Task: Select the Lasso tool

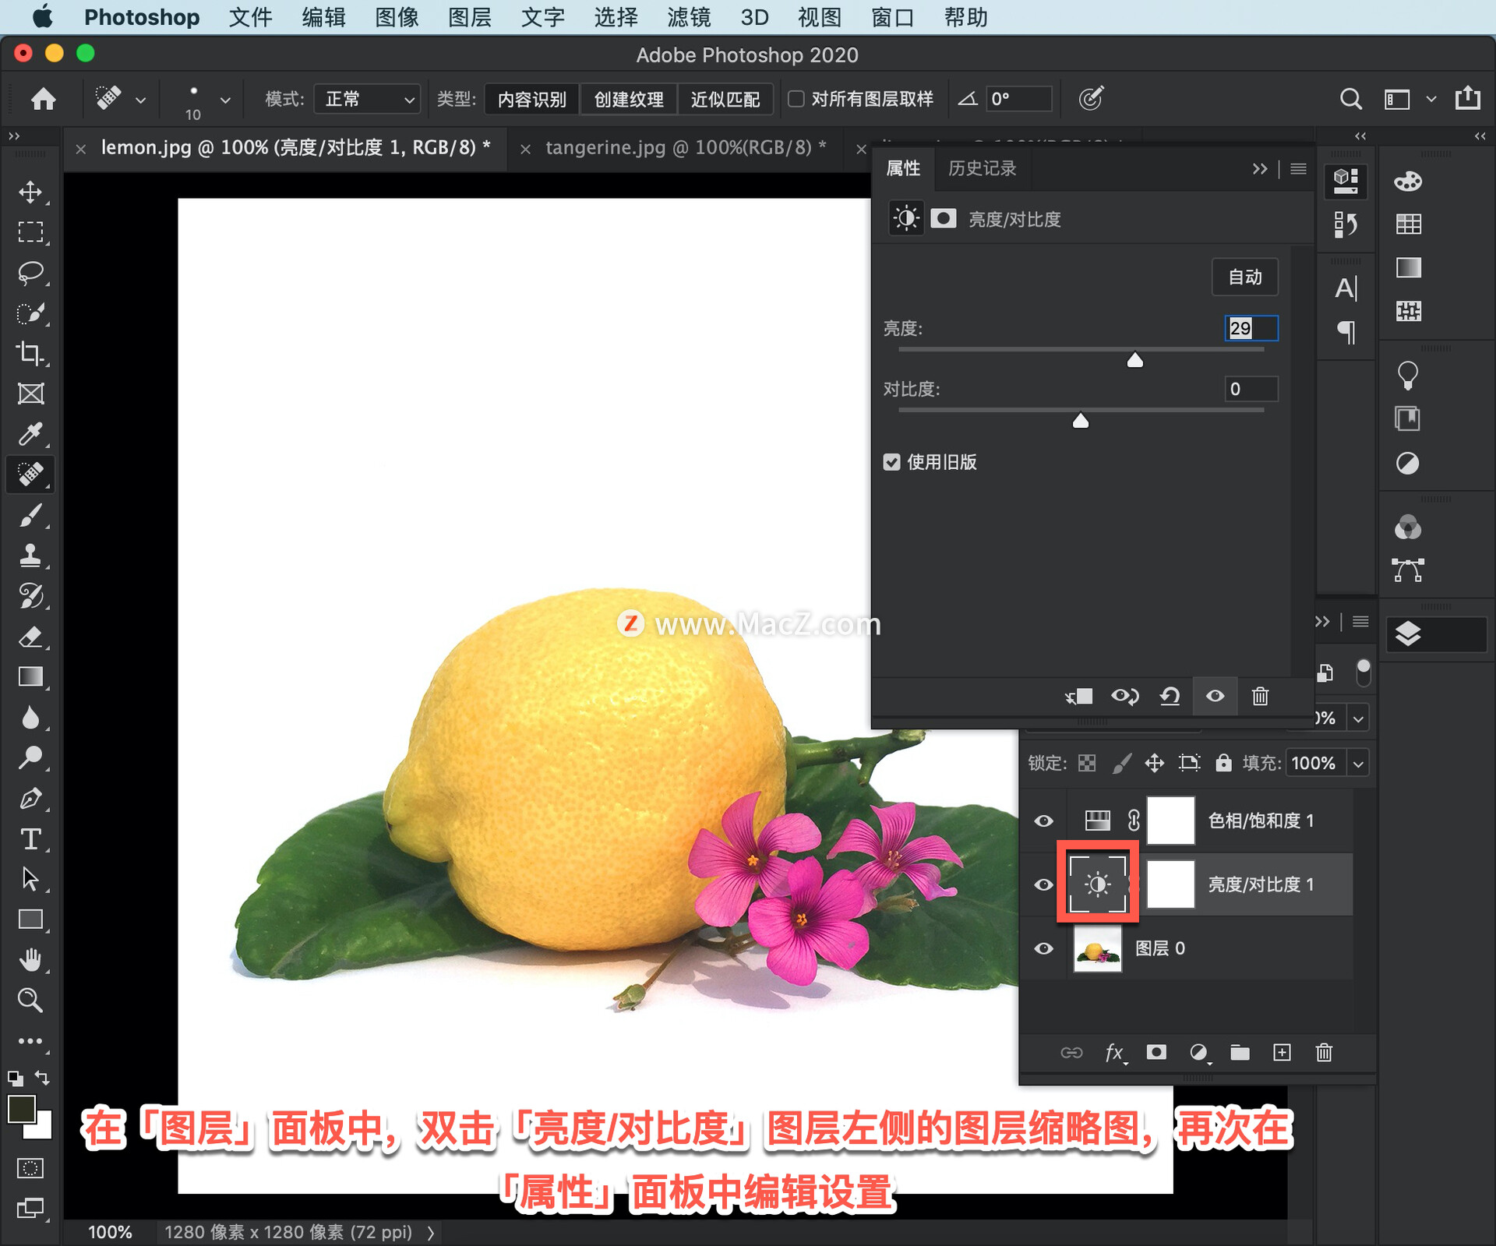Action: click(30, 273)
